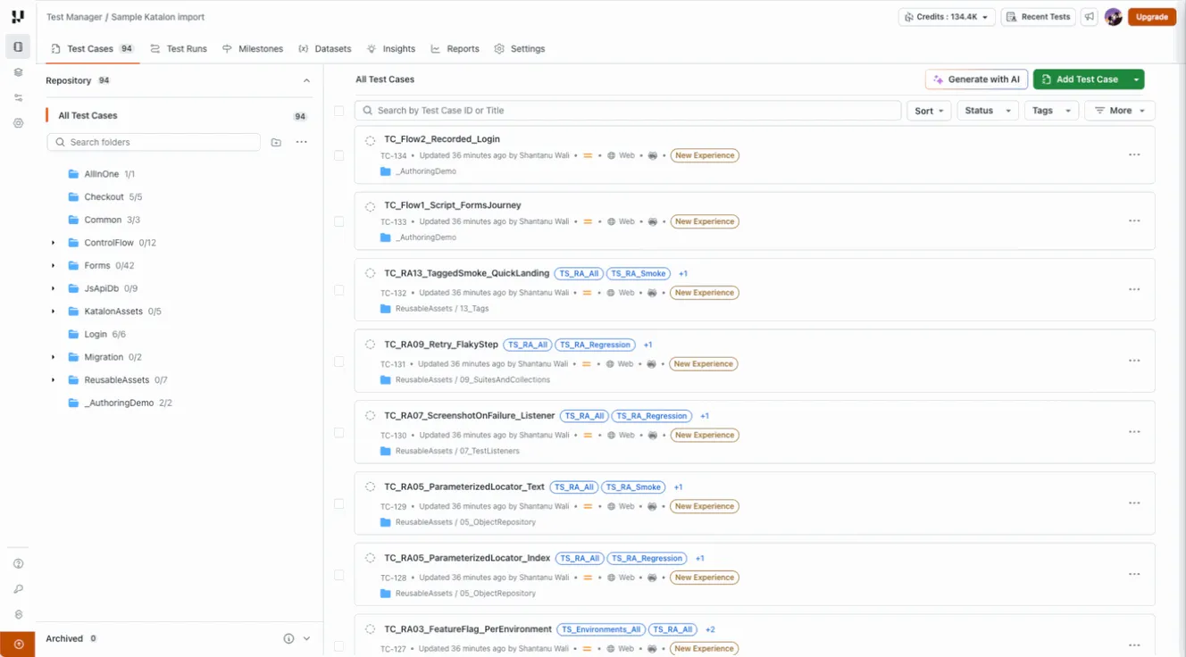
Task: Select checkbox for TC_RA07_ScreenshotOnFailure_Listener
Action: [338, 433]
